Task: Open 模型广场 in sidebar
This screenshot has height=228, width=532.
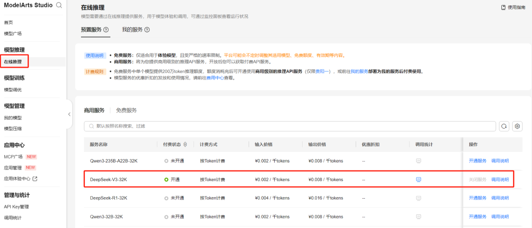Action: point(13,34)
